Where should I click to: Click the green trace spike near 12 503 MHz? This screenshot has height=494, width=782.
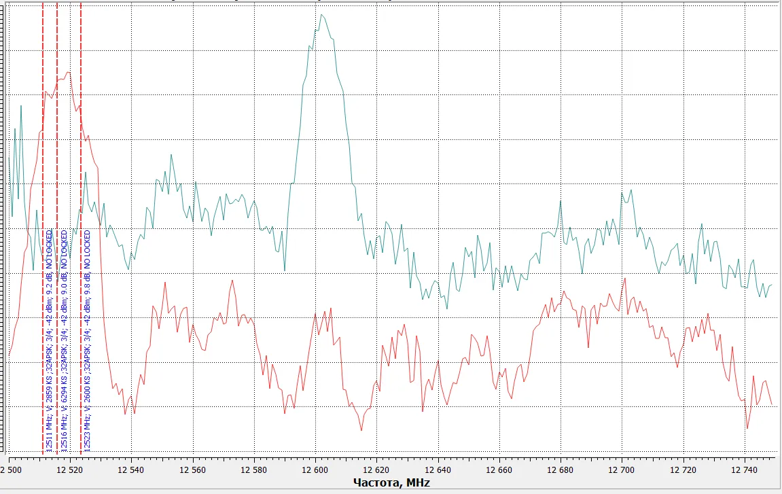pyautogui.click(x=21, y=106)
